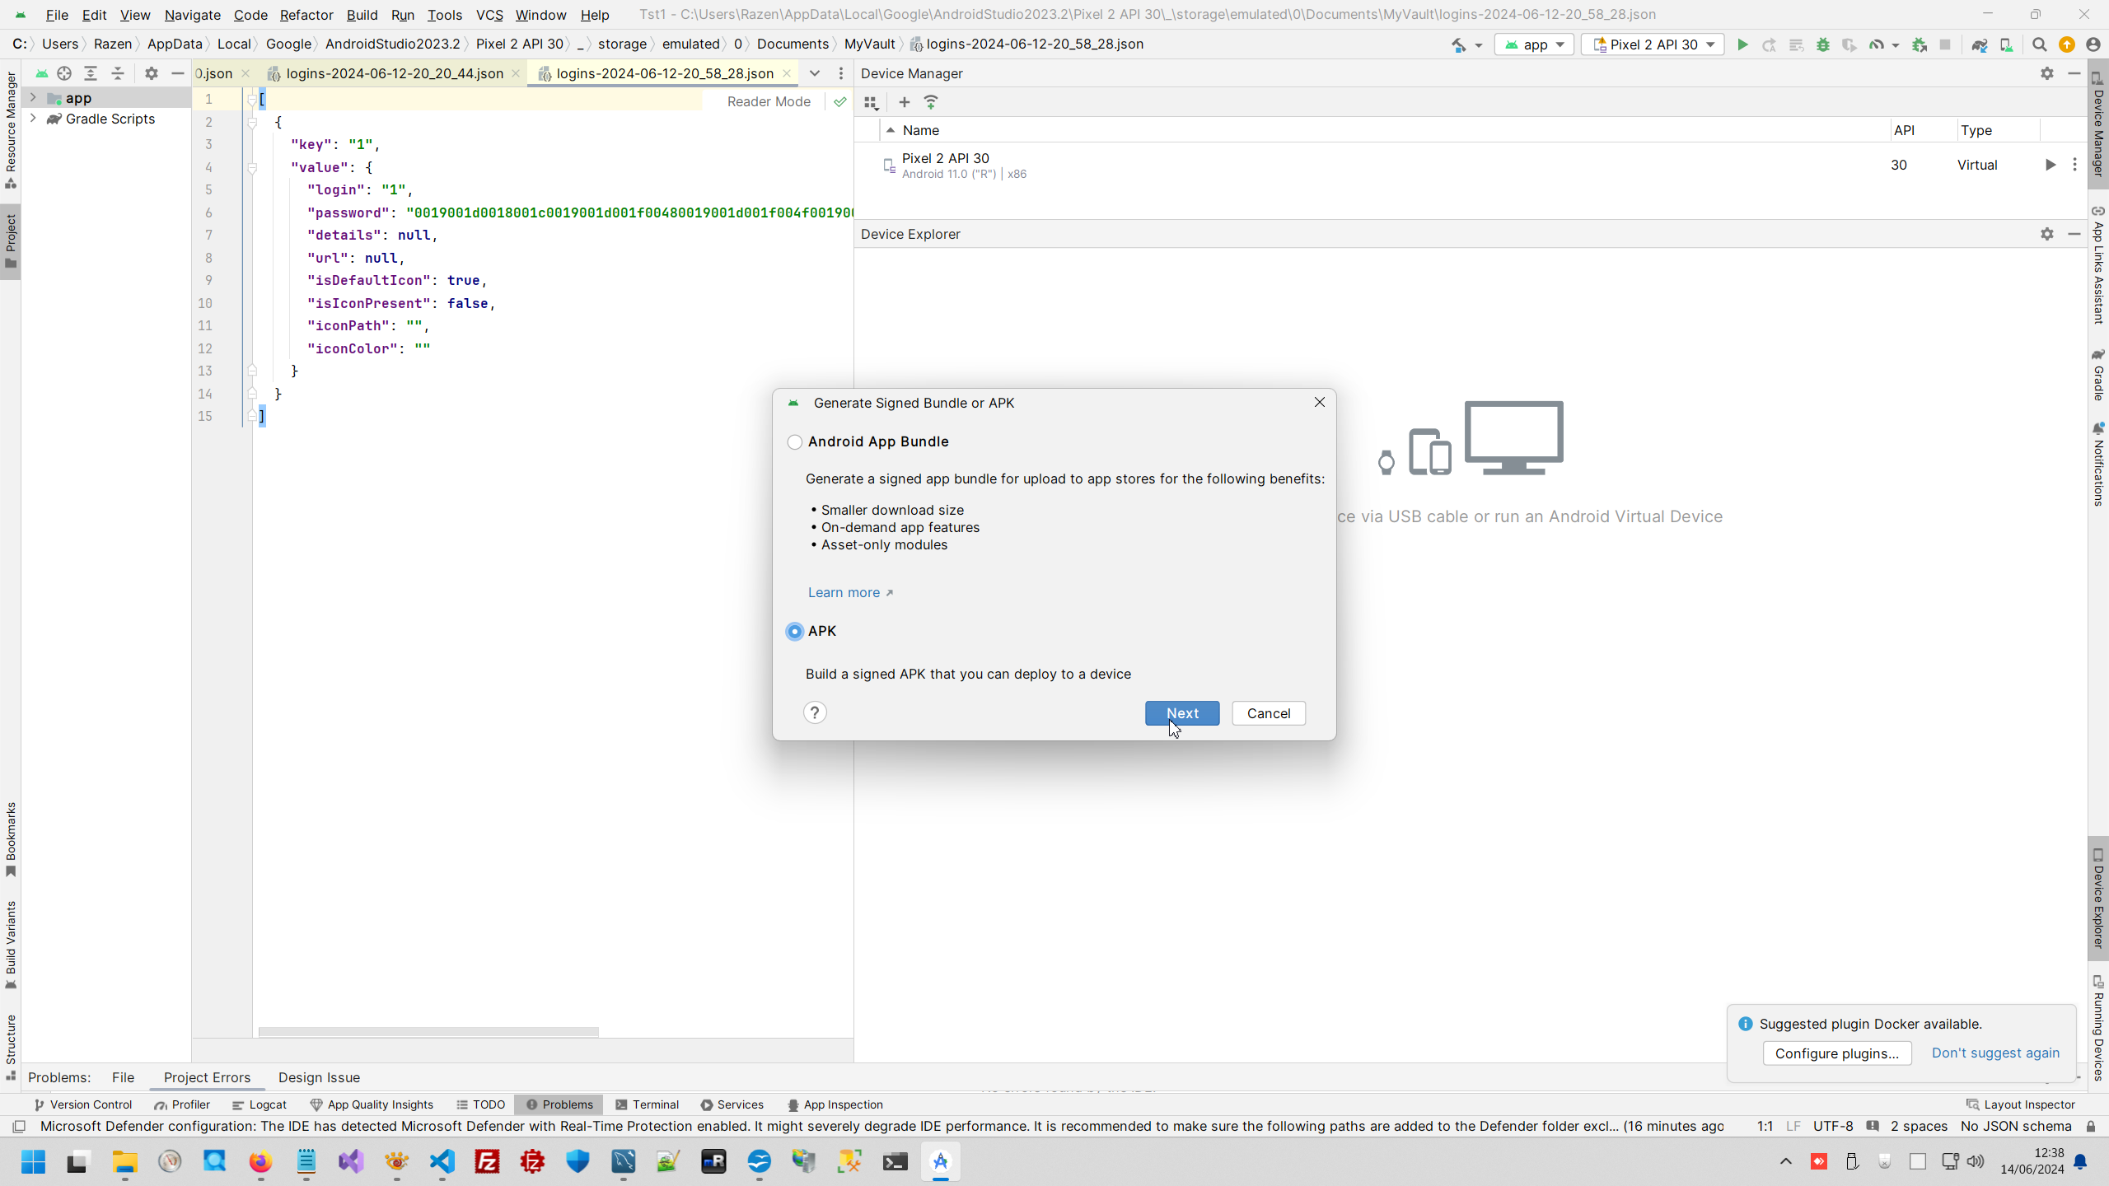Click Next in signed bundle dialog
2109x1186 pixels.
pyautogui.click(x=1181, y=713)
